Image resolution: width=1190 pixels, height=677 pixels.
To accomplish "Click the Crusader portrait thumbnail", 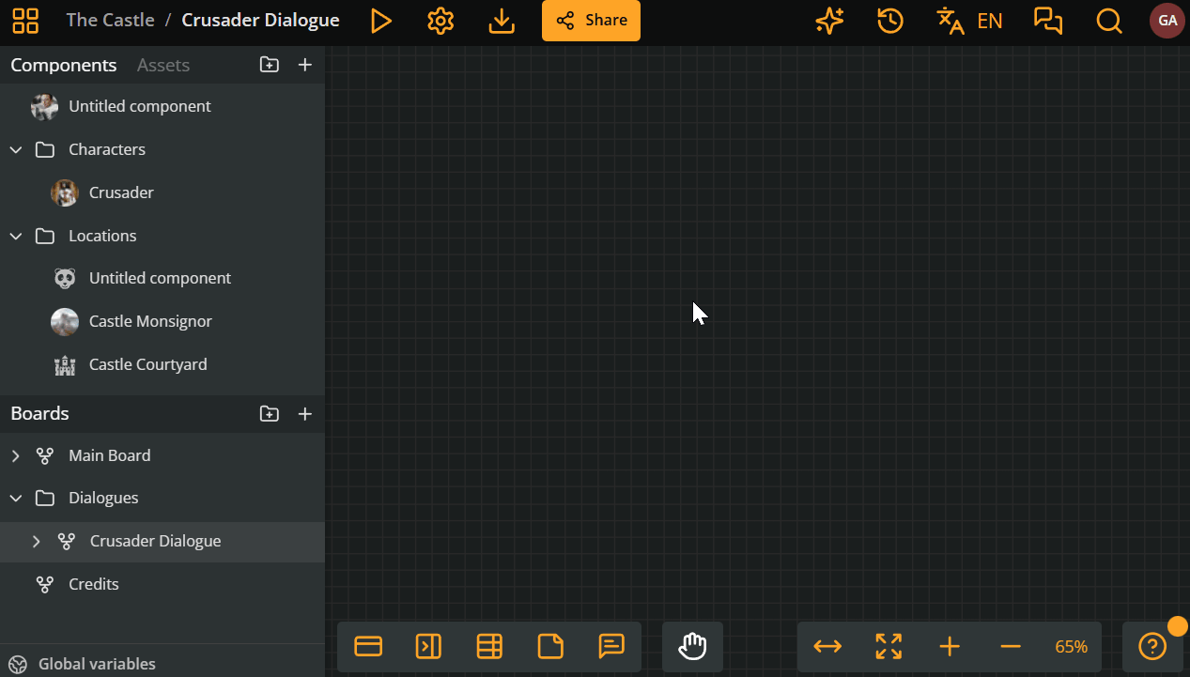I will point(65,192).
